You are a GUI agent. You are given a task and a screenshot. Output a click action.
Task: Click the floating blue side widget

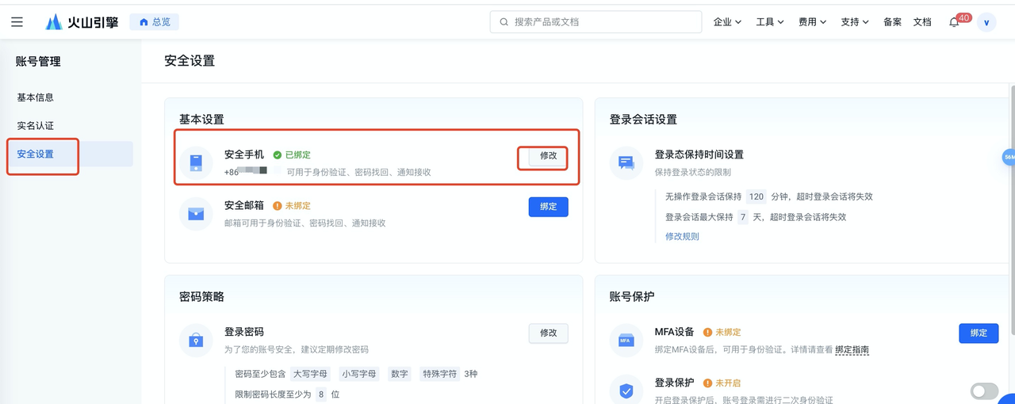1009,157
